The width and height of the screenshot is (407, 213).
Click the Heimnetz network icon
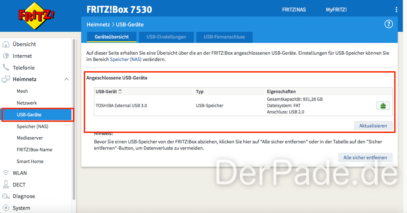(x=6, y=79)
